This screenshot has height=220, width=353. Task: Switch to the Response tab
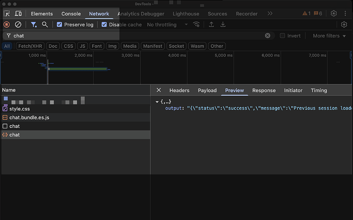coord(264,90)
